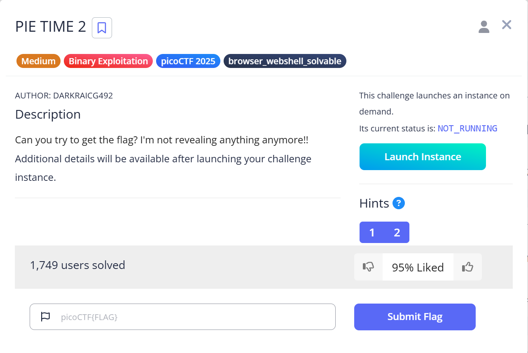Image resolution: width=528 pixels, height=353 pixels.
Task: Launch the challenge instance
Action: [x=423, y=157]
